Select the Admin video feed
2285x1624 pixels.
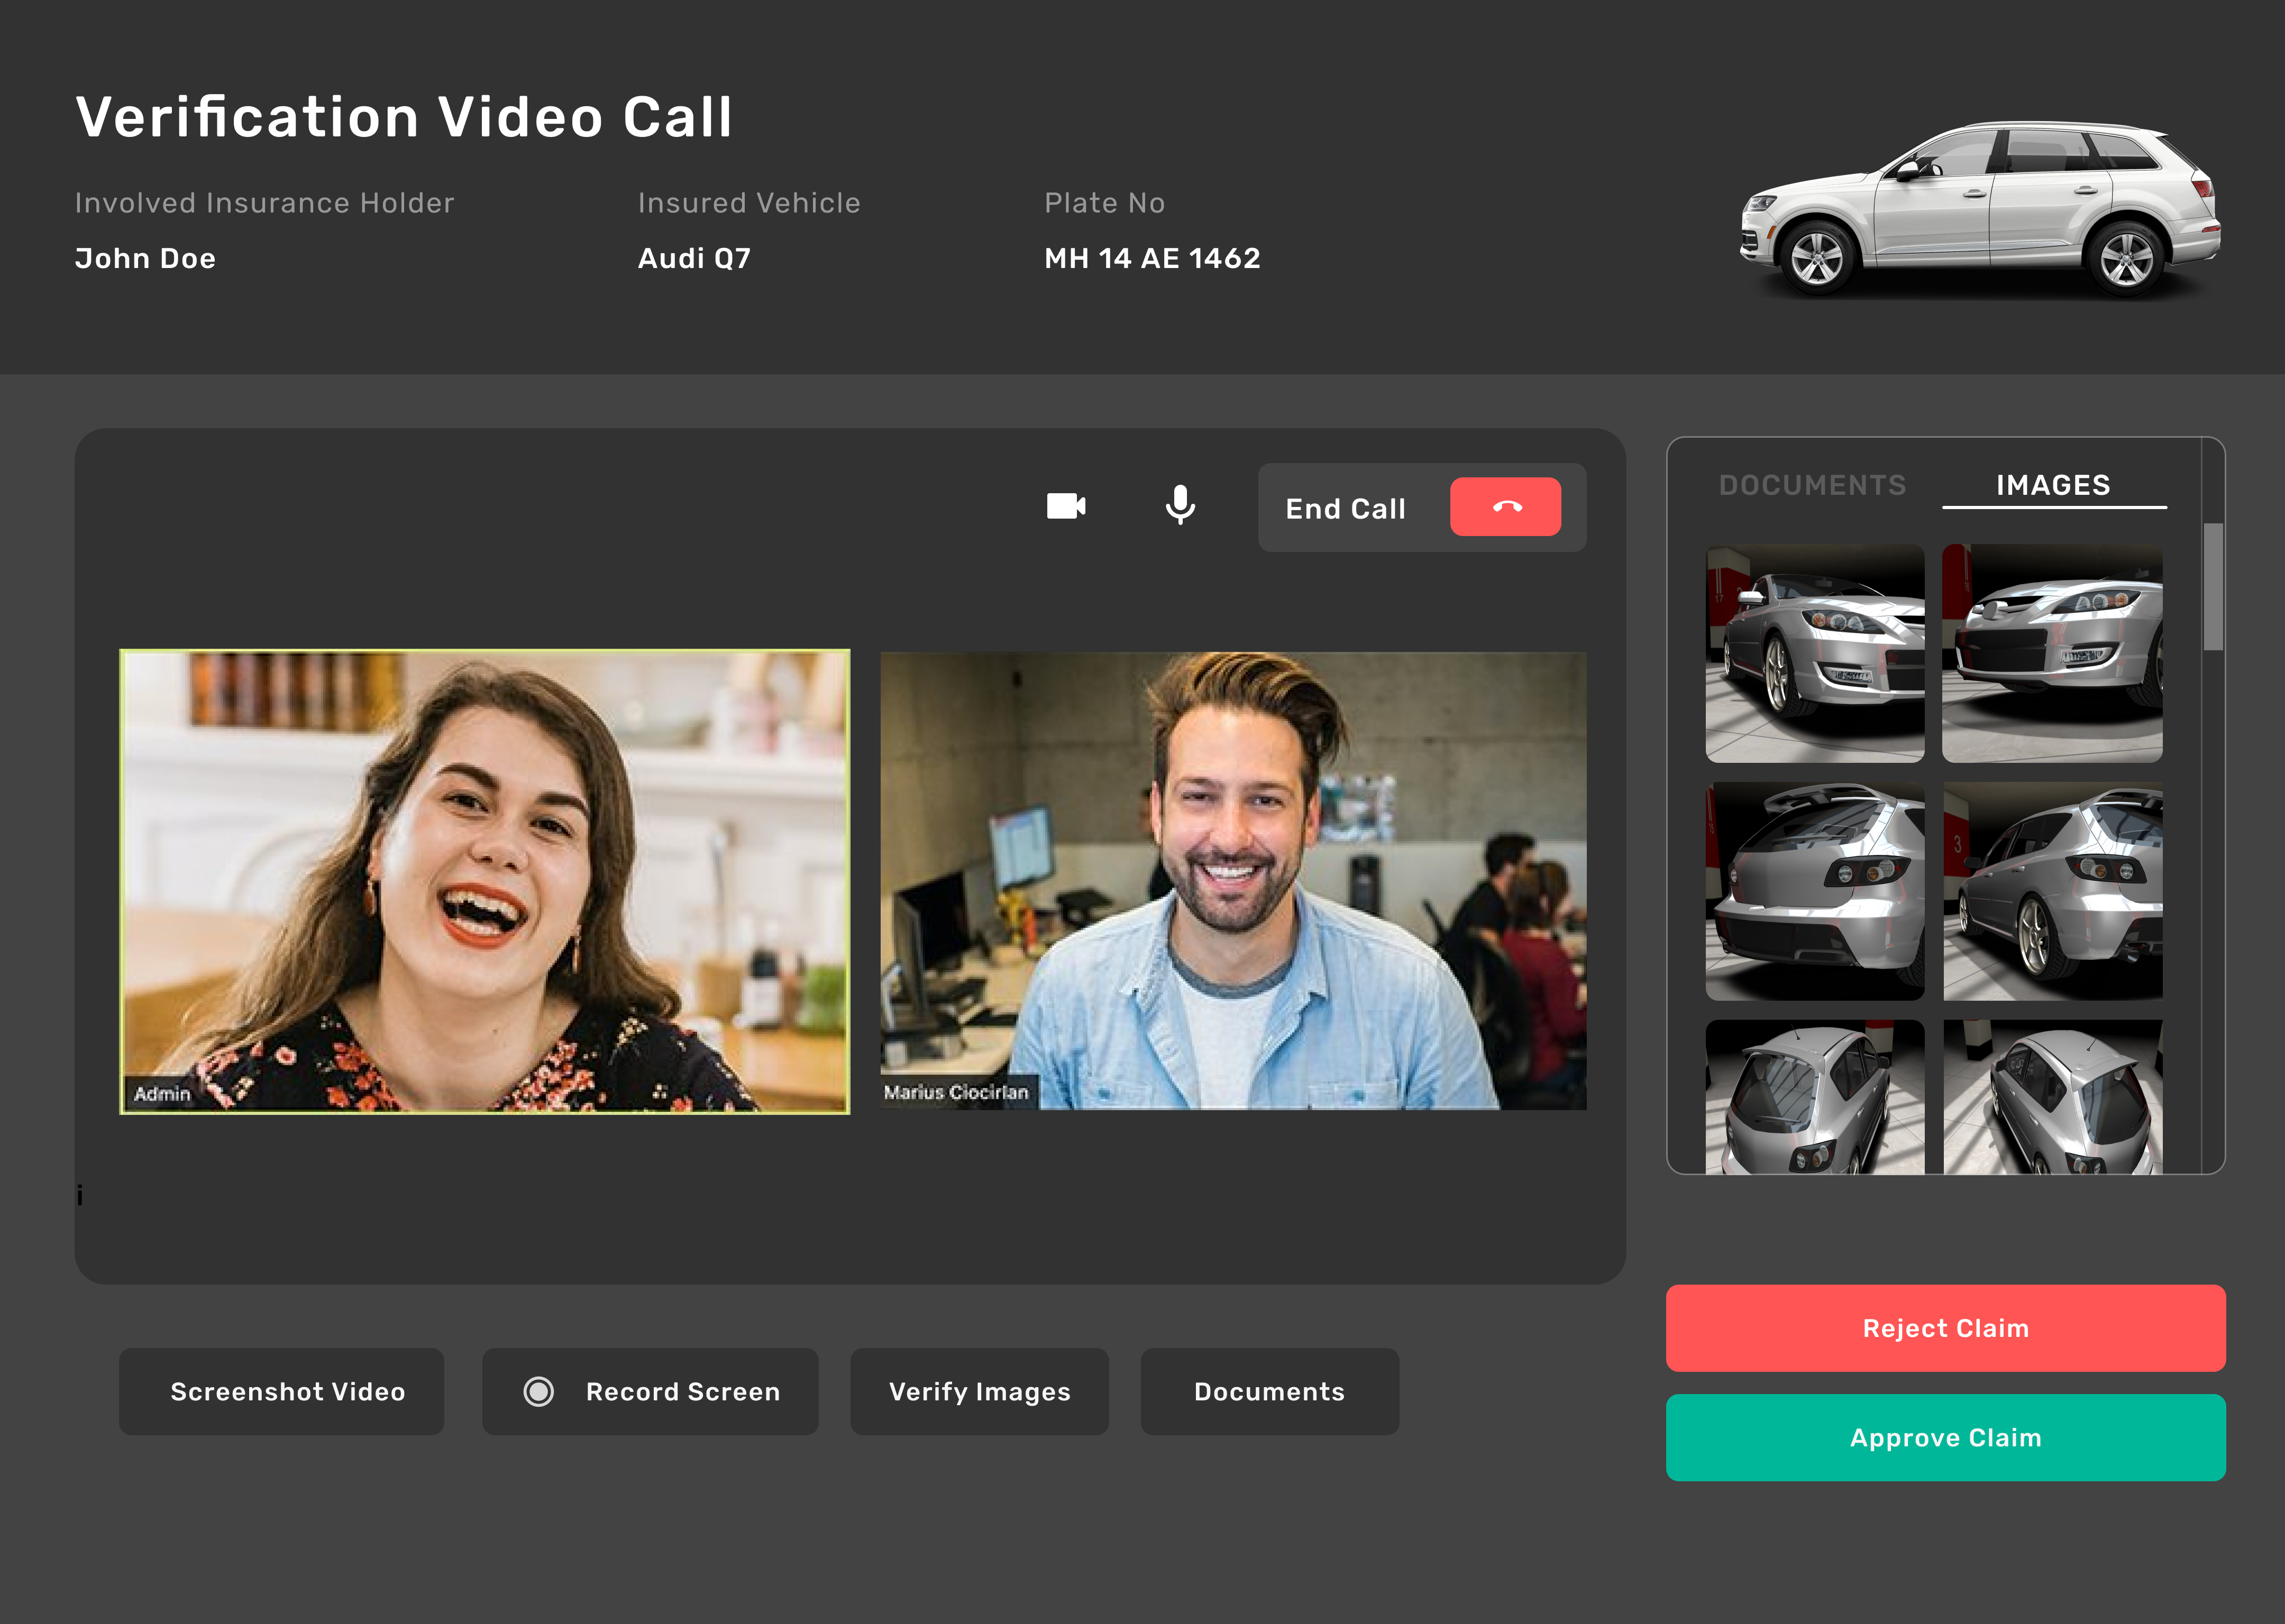click(x=484, y=881)
